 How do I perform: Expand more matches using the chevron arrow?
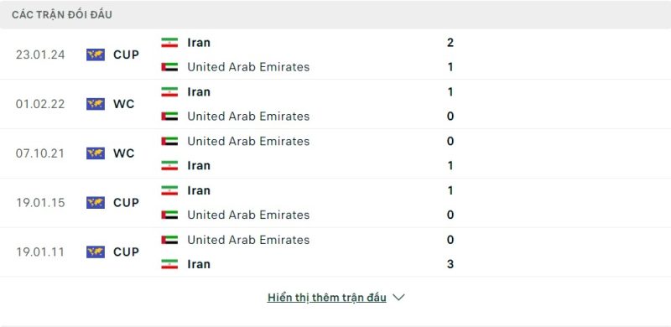pyautogui.click(x=398, y=298)
